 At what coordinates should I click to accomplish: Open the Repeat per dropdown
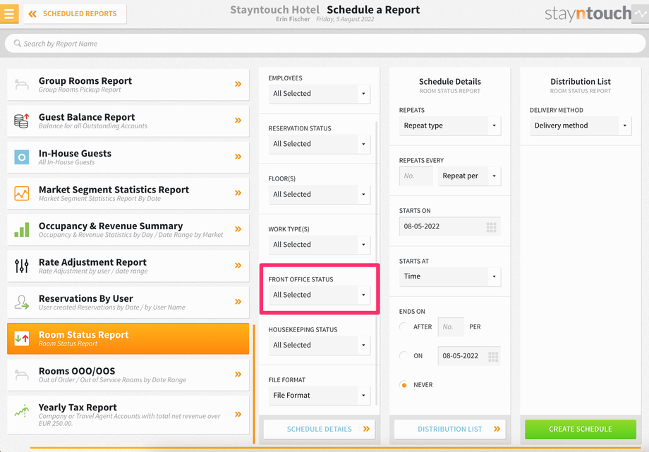tap(469, 176)
